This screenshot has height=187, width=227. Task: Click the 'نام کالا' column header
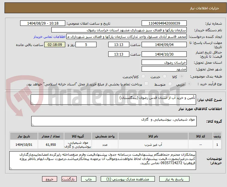[x=153, y=136]
